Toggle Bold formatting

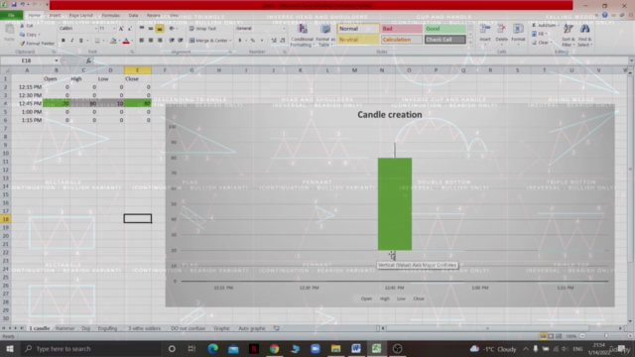click(x=63, y=41)
